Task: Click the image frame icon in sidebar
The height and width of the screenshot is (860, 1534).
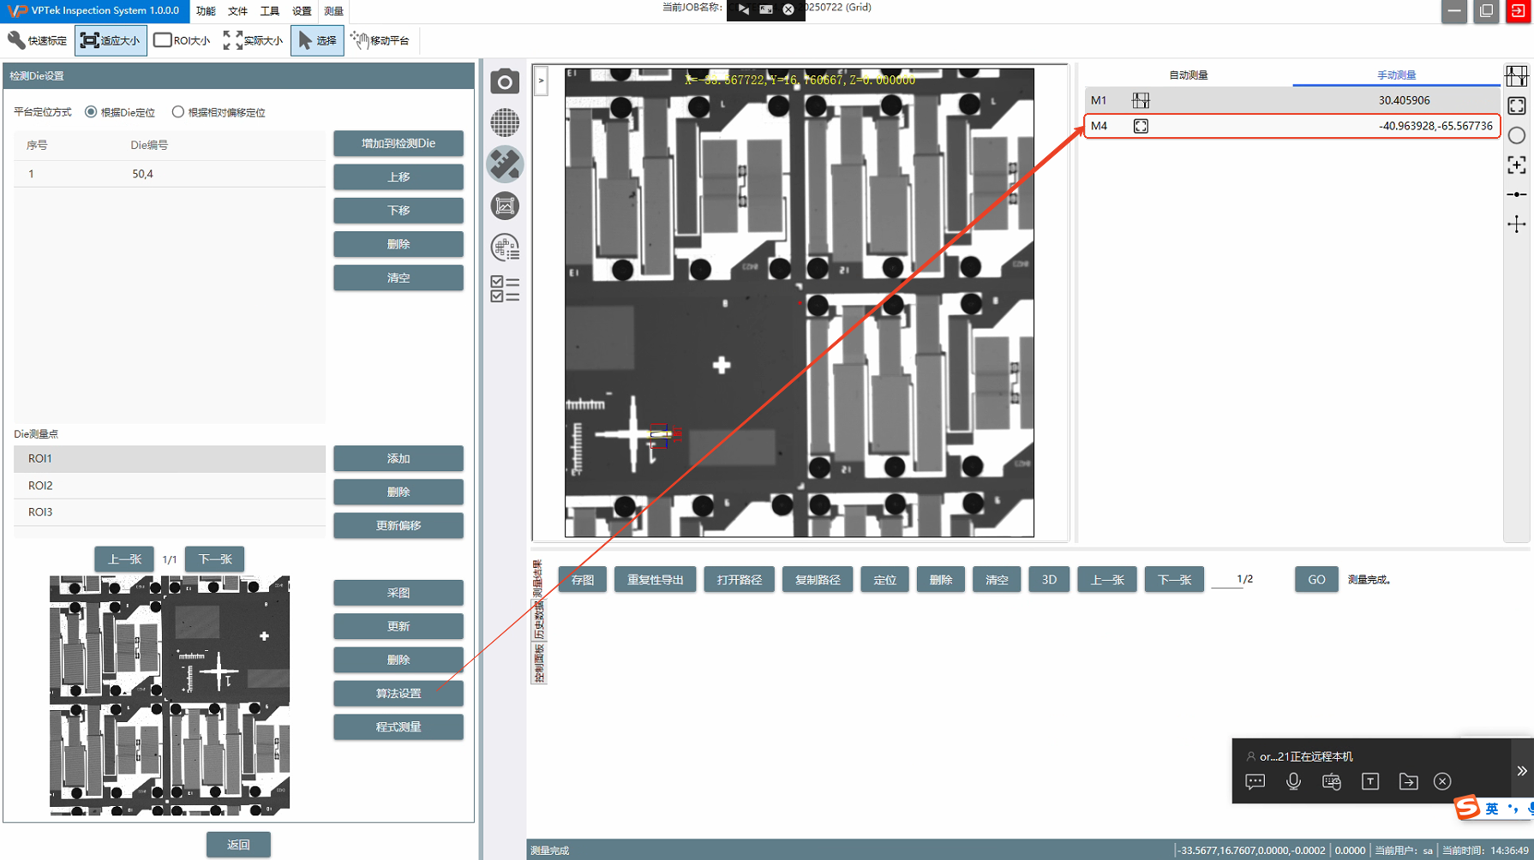Action: tap(505, 206)
